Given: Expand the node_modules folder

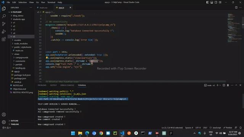Looking at the screenshot, I should [x=21, y=44].
